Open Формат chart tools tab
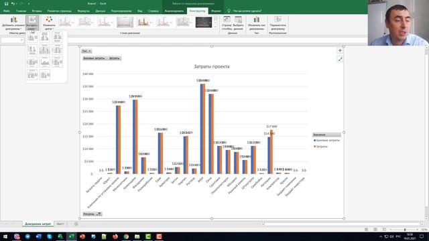Image resolution: width=429 pixels, height=241 pixels. click(216, 11)
